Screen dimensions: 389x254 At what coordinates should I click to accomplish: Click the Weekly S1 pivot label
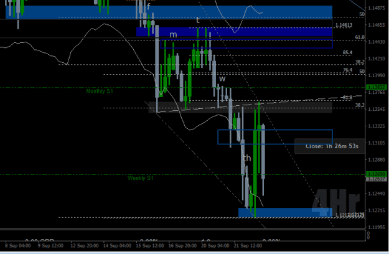pos(141,178)
